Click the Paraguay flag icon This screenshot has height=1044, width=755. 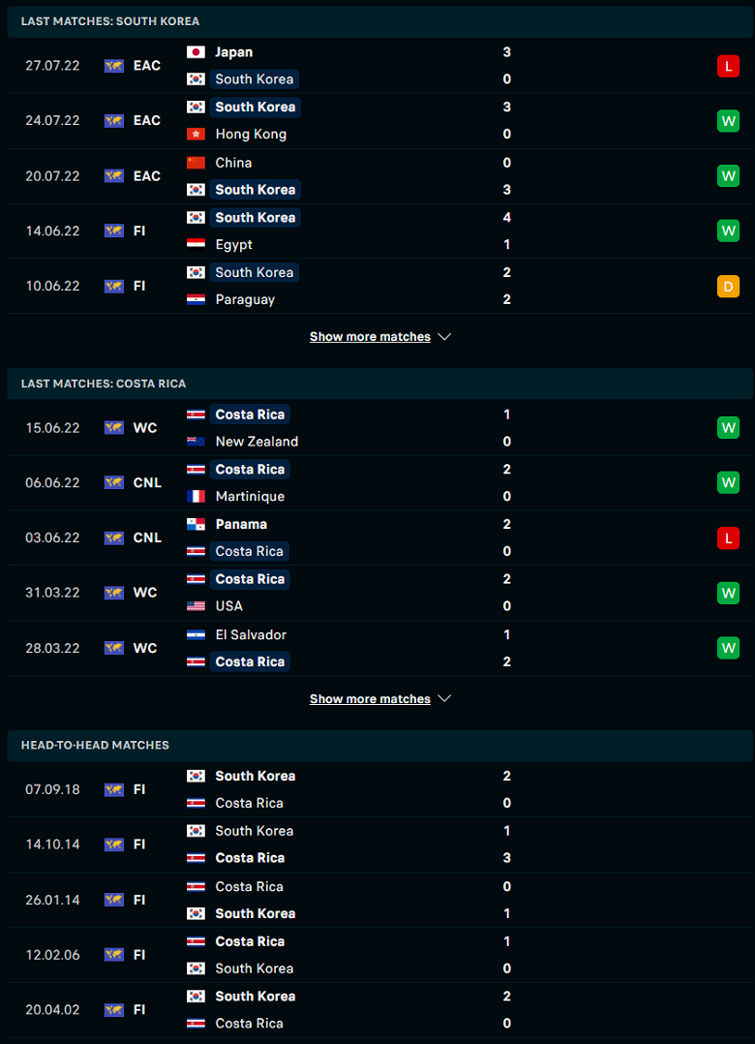click(x=196, y=299)
